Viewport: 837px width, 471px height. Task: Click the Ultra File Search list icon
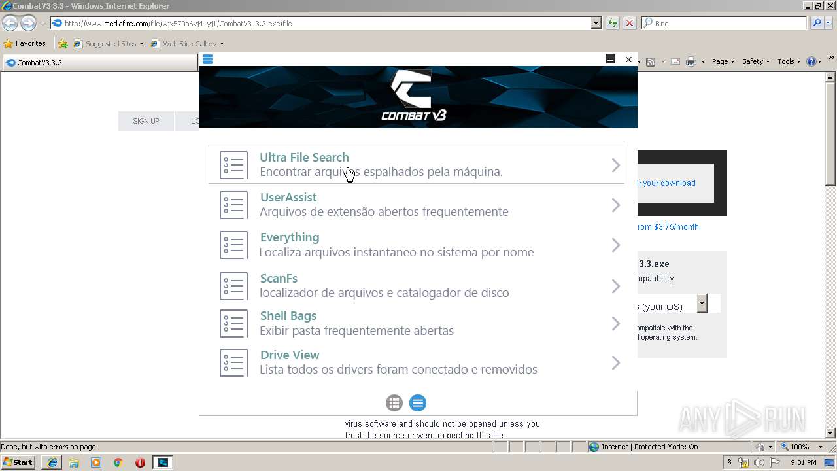tap(233, 166)
